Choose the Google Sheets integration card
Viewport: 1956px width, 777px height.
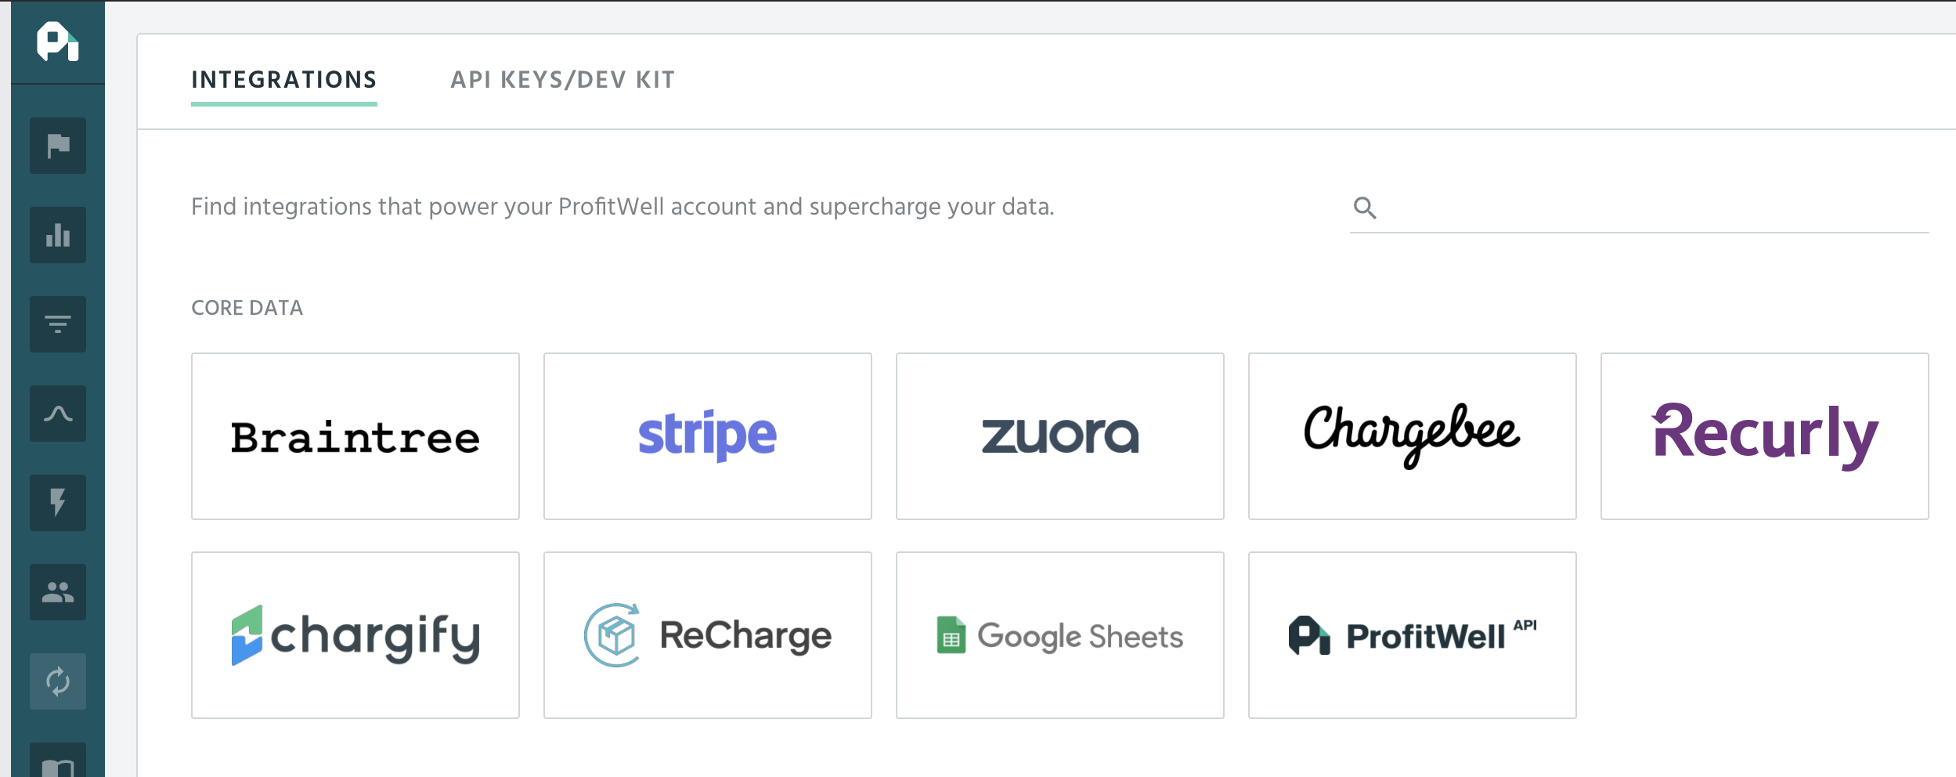pos(1060,635)
